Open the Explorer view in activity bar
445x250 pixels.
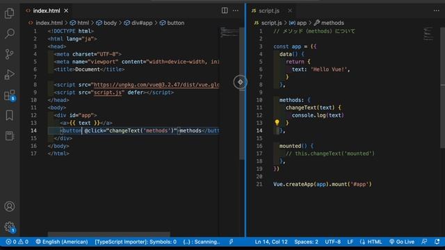click(x=9, y=13)
